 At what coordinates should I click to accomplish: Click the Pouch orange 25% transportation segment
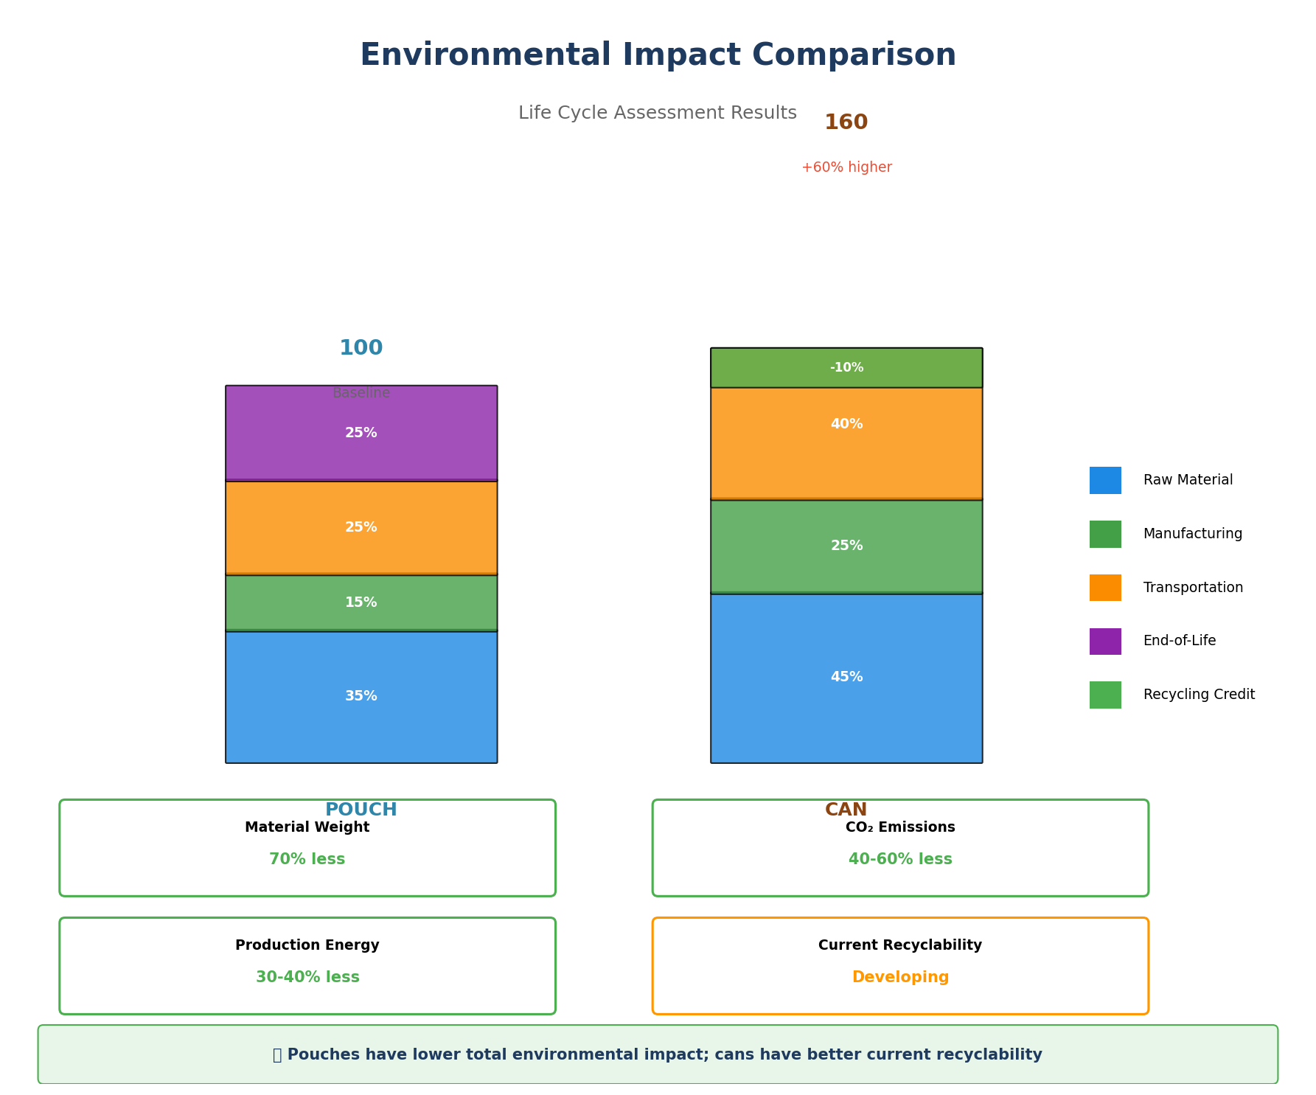(361, 527)
